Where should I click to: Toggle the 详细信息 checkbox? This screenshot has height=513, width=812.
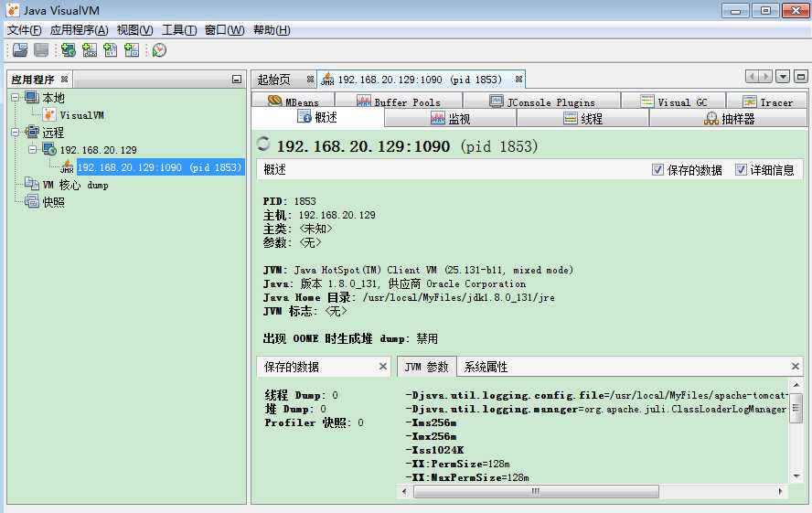pyautogui.click(x=741, y=169)
